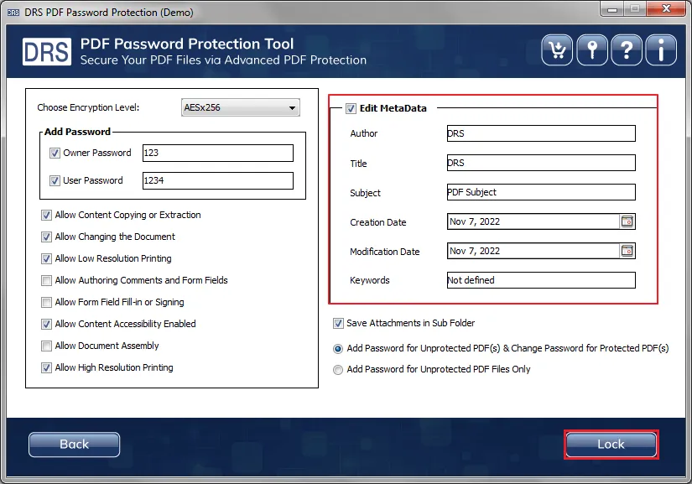Toggle the Owner Password checkbox
This screenshot has height=484, width=692.
tap(55, 154)
